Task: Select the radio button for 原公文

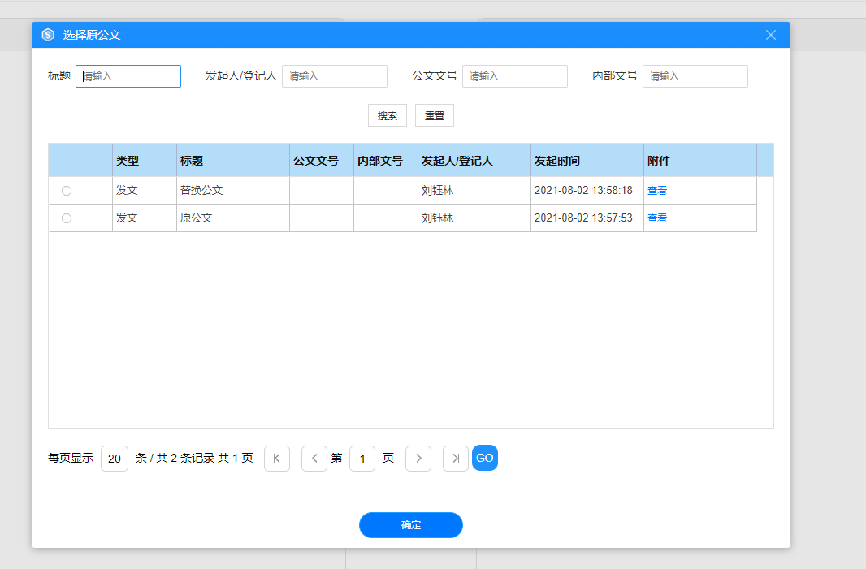Action: point(67,218)
